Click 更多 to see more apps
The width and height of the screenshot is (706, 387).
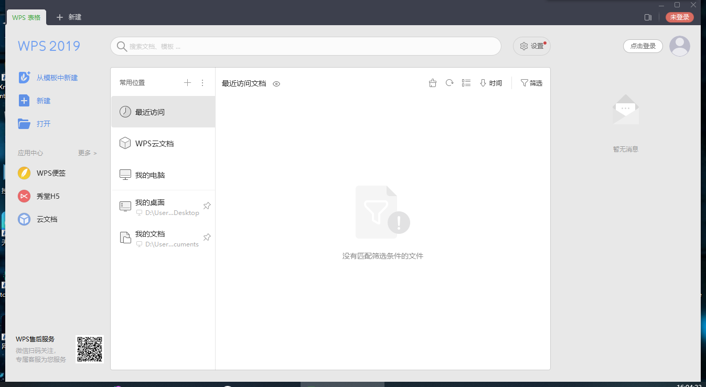pyautogui.click(x=87, y=153)
